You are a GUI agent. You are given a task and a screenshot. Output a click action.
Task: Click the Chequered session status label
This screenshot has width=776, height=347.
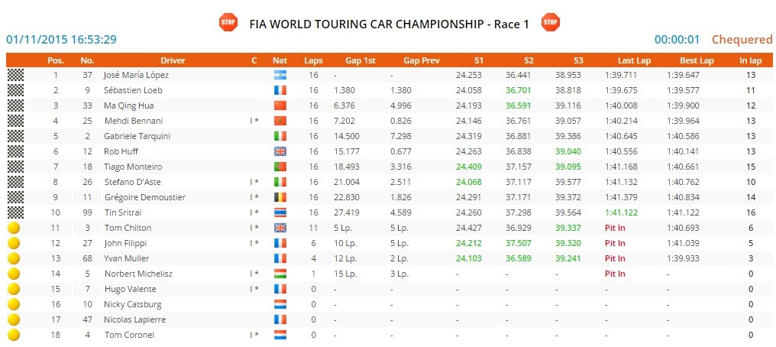[742, 40]
